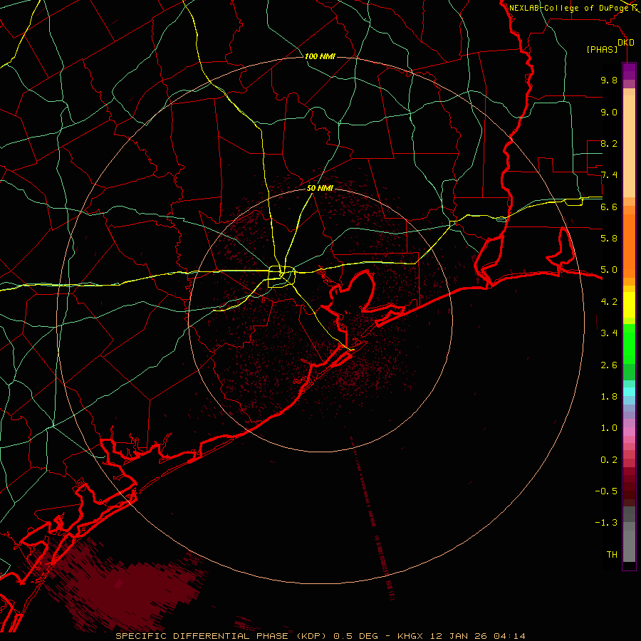
Task: Click the orange segment of the color bar
Action: pyautogui.click(x=629, y=245)
